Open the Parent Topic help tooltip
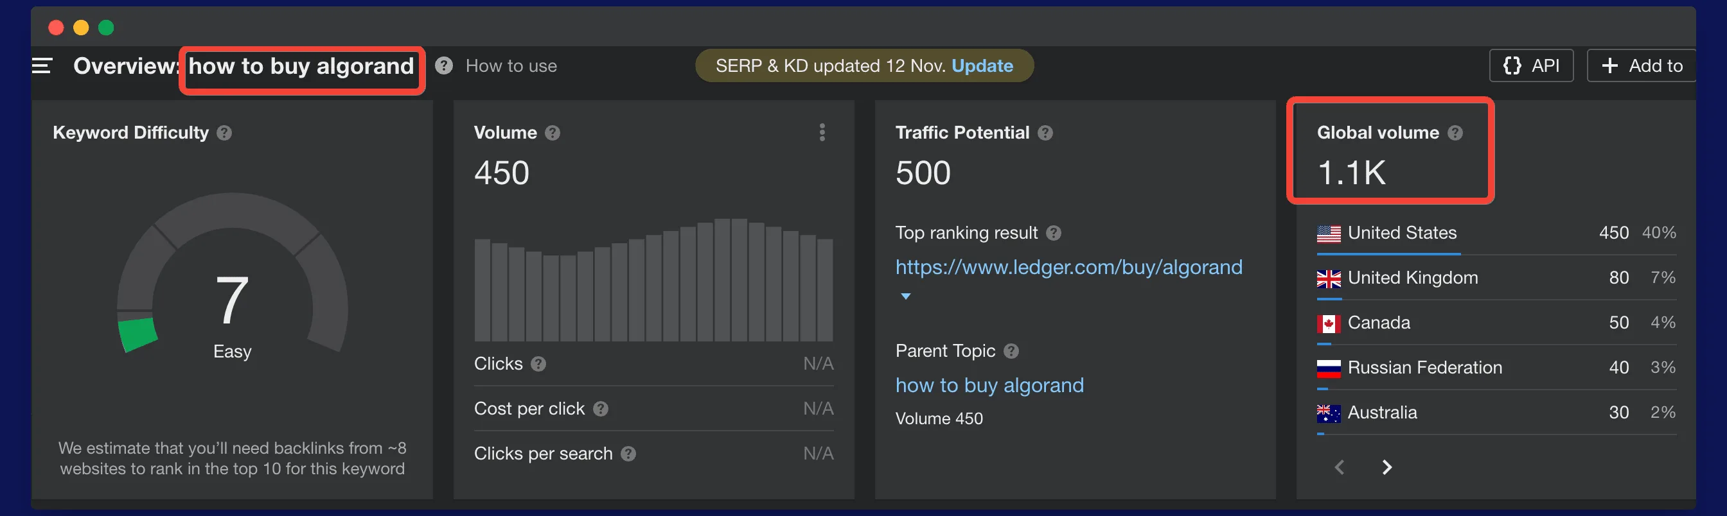Viewport: 1727px width, 516px height. (1011, 350)
